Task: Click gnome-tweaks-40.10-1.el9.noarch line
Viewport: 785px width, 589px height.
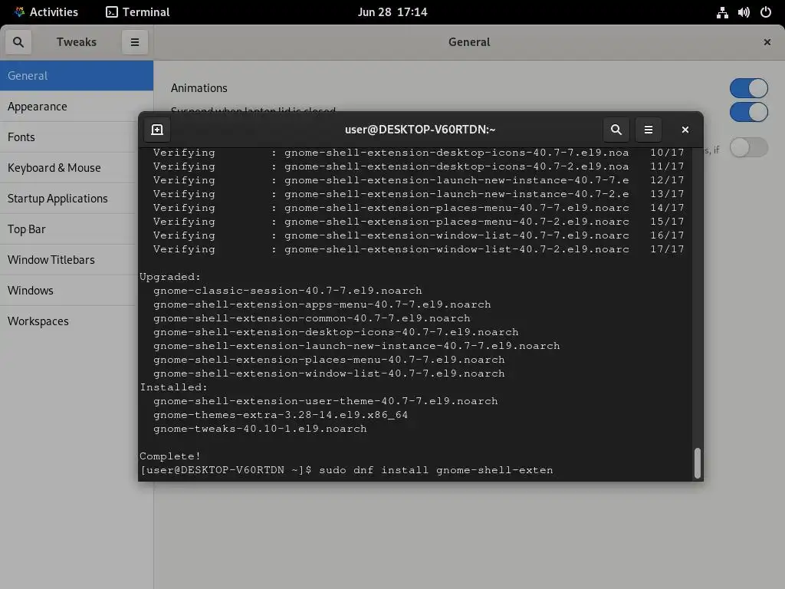Action: 261,429
